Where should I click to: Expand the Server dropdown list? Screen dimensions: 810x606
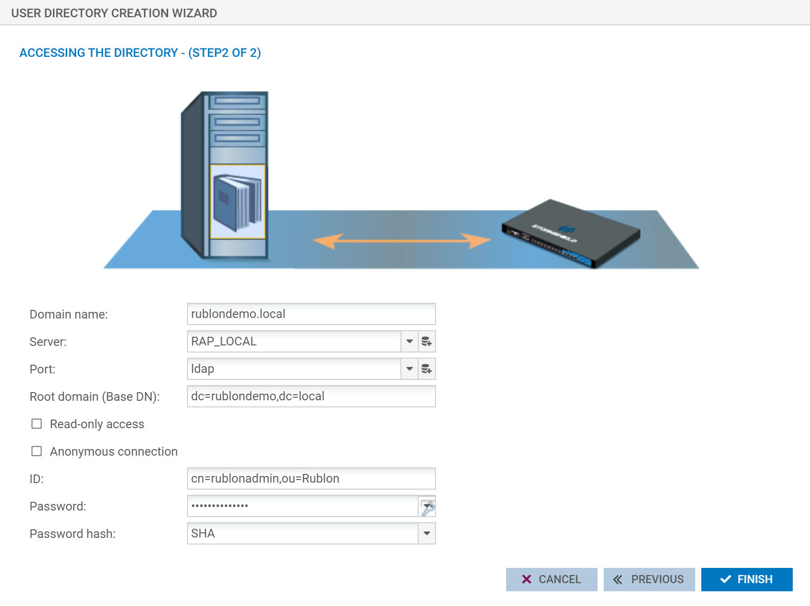(409, 341)
